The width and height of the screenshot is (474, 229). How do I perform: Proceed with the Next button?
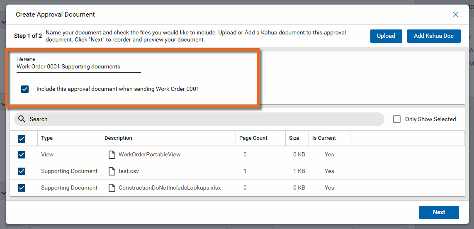pos(439,212)
